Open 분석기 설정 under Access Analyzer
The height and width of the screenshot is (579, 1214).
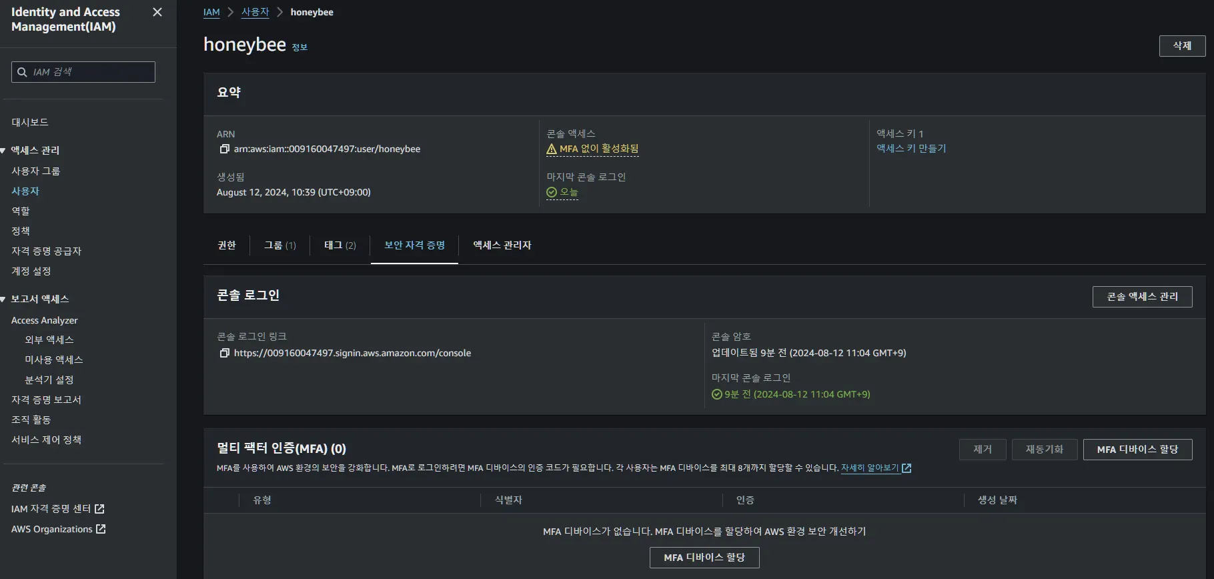49,380
